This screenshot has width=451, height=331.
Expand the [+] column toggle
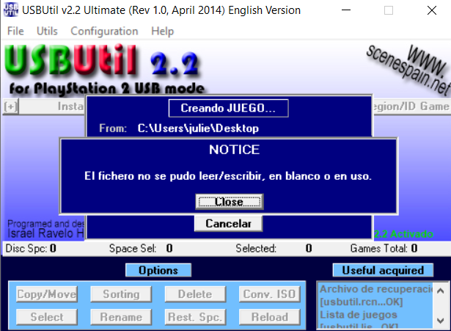(11, 106)
